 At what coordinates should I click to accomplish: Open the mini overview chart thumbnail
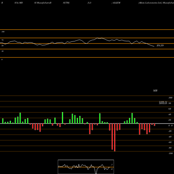86,167
